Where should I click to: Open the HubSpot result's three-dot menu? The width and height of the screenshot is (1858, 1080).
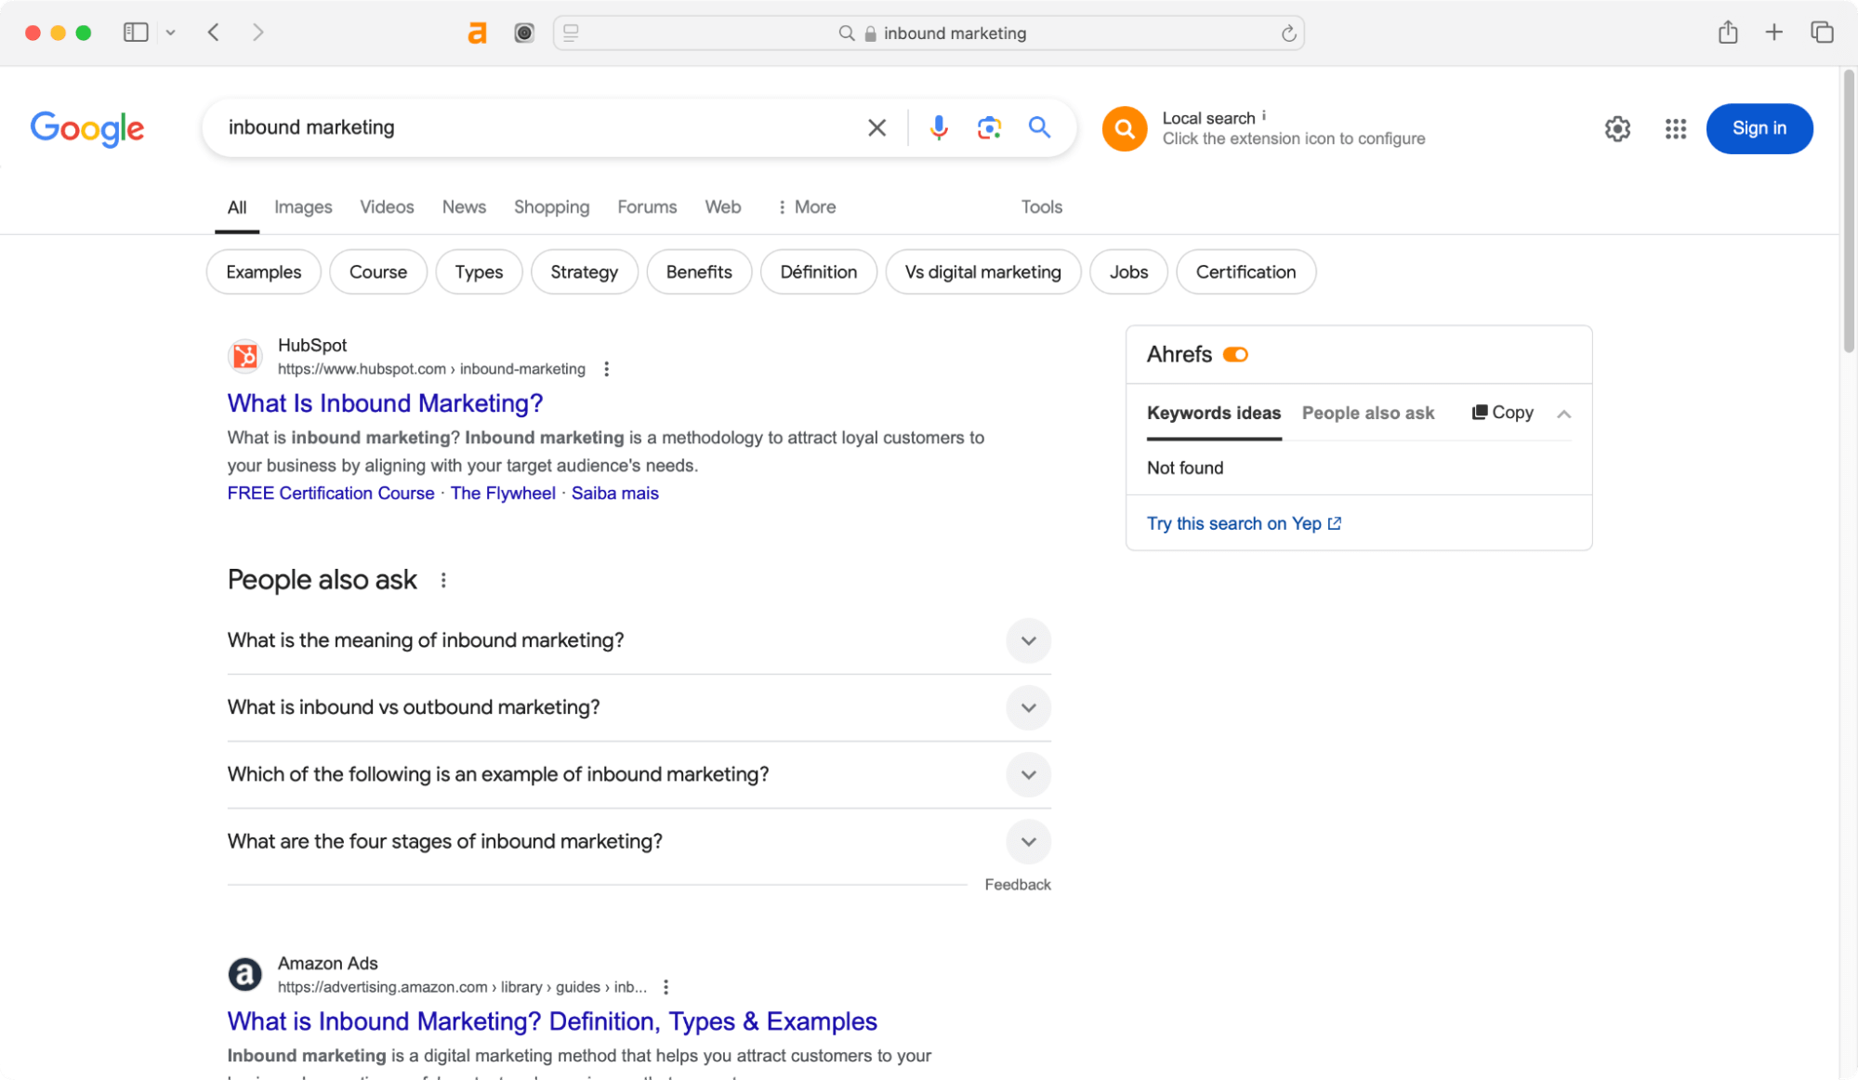click(x=605, y=369)
